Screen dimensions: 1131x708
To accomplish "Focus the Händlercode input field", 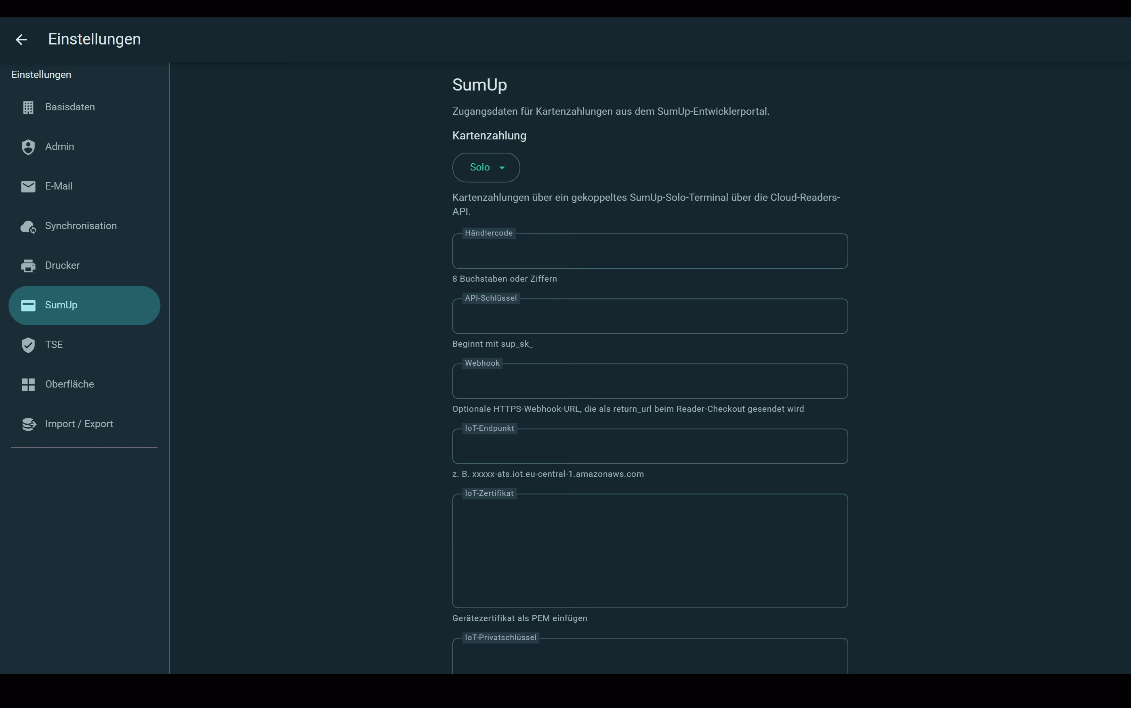I will coord(650,251).
